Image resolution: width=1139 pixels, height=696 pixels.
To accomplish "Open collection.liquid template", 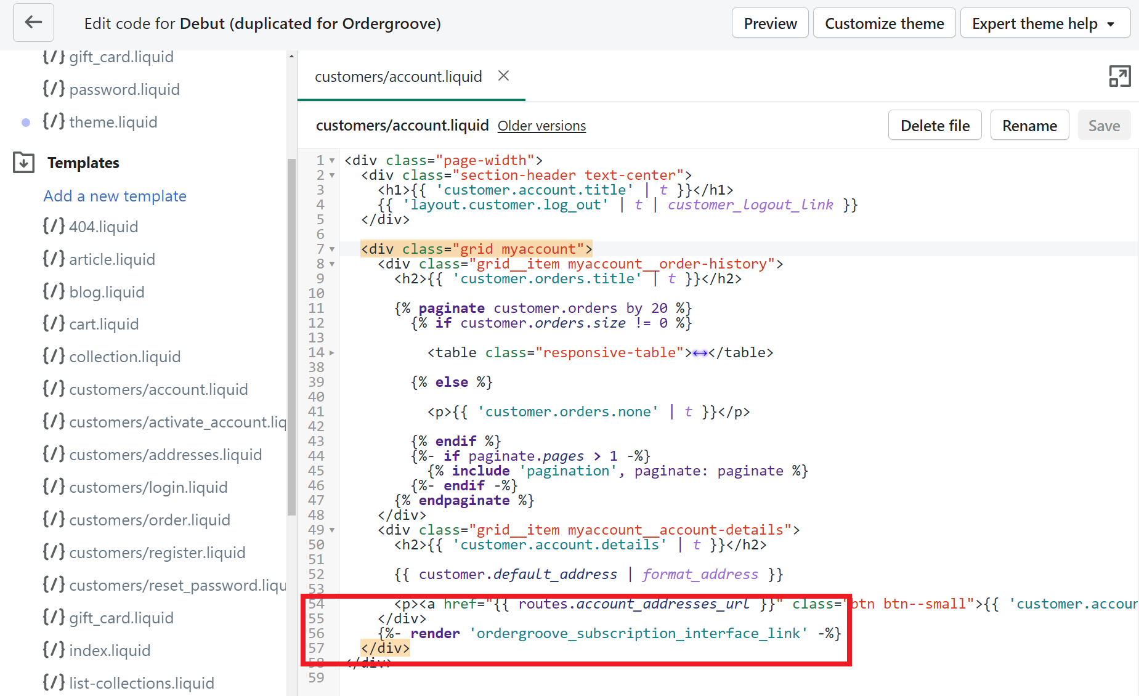I will (125, 357).
